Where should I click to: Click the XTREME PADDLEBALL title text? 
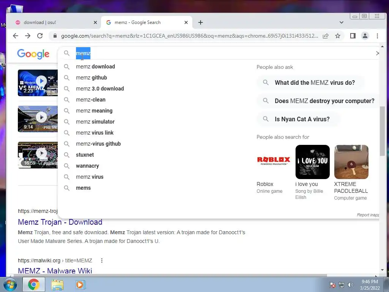point(351,187)
